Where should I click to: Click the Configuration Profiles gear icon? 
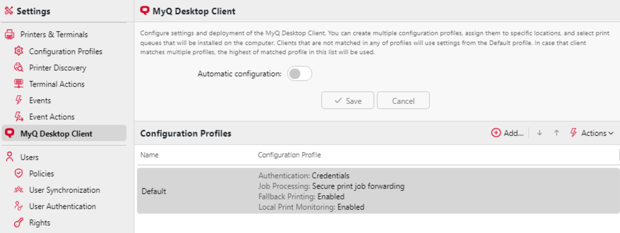click(x=19, y=51)
